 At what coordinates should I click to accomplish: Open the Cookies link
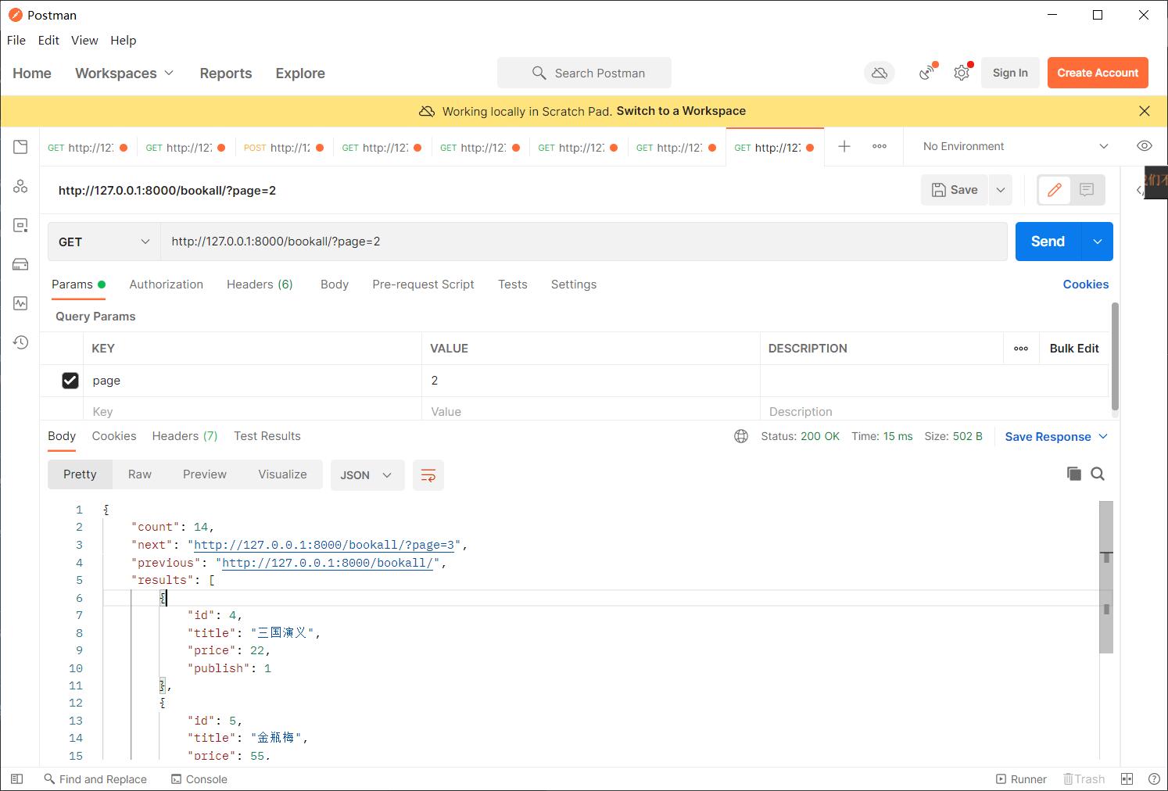pyautogui.click(x=1086, y=285)
